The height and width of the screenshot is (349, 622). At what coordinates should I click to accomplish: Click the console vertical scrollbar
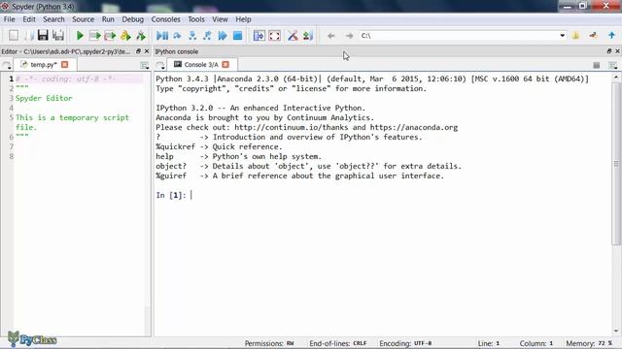point(616,164)
